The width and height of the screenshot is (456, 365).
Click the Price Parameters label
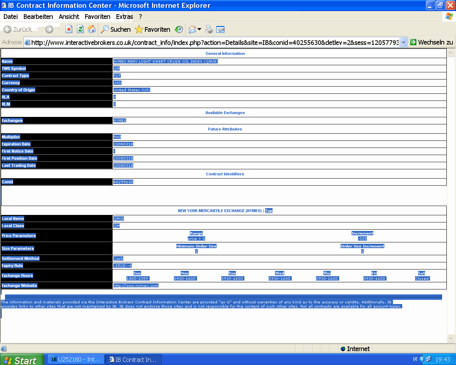(x=19, y=236)
